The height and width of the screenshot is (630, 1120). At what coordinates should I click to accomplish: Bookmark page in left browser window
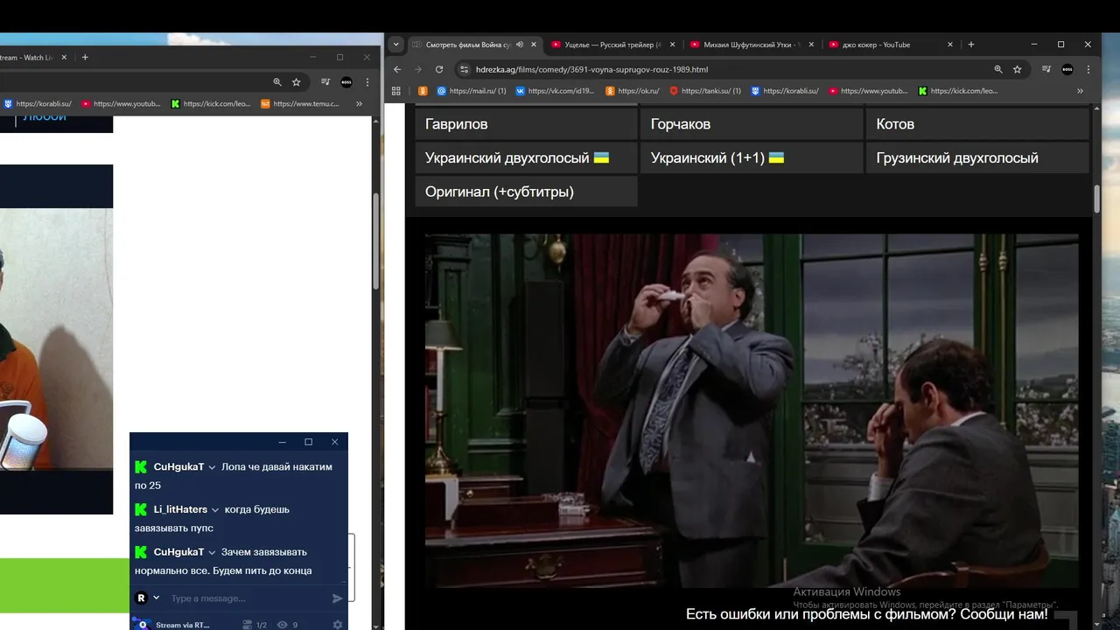click(297, 81)
